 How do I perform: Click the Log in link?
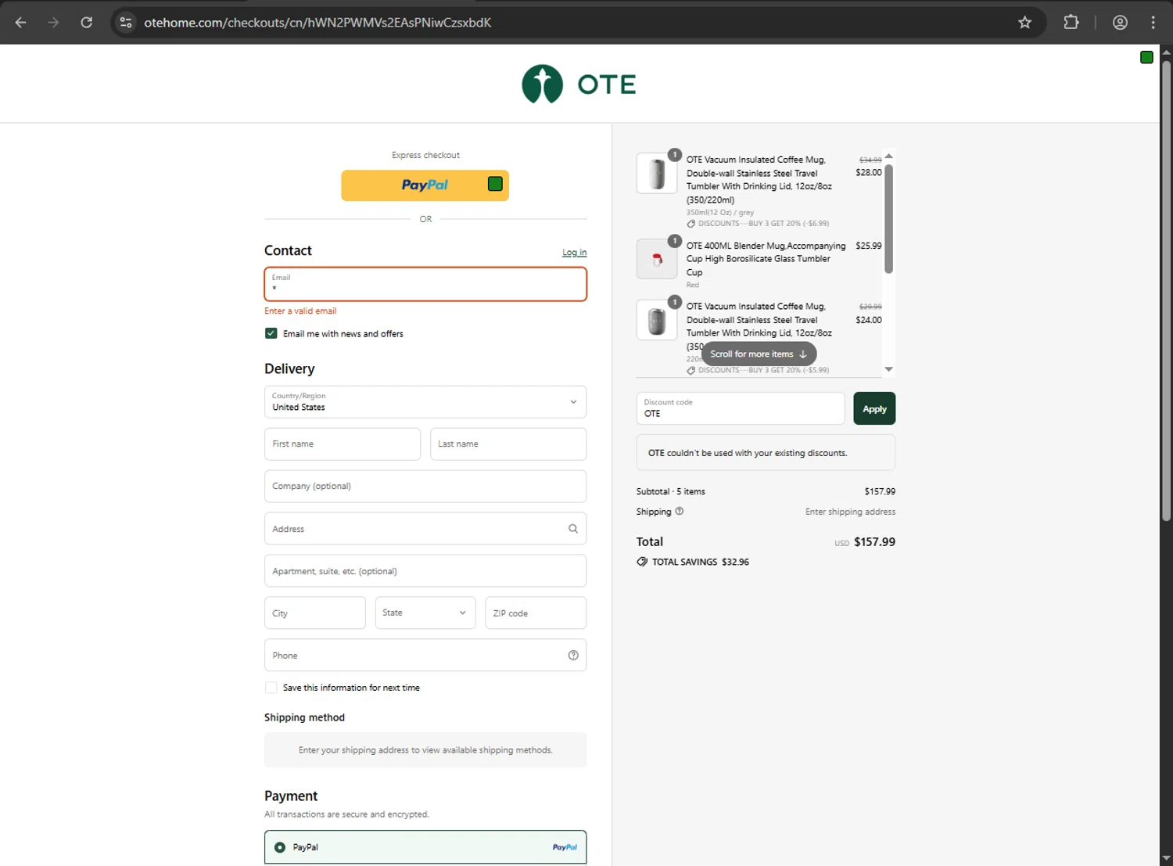574,252
